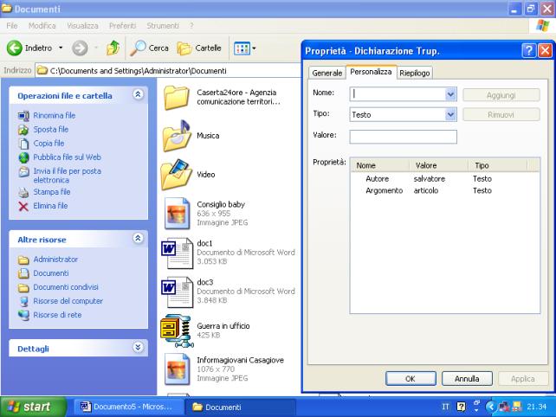Select the doc1 Word document icon
556x417 pixels.
[177, 253]
